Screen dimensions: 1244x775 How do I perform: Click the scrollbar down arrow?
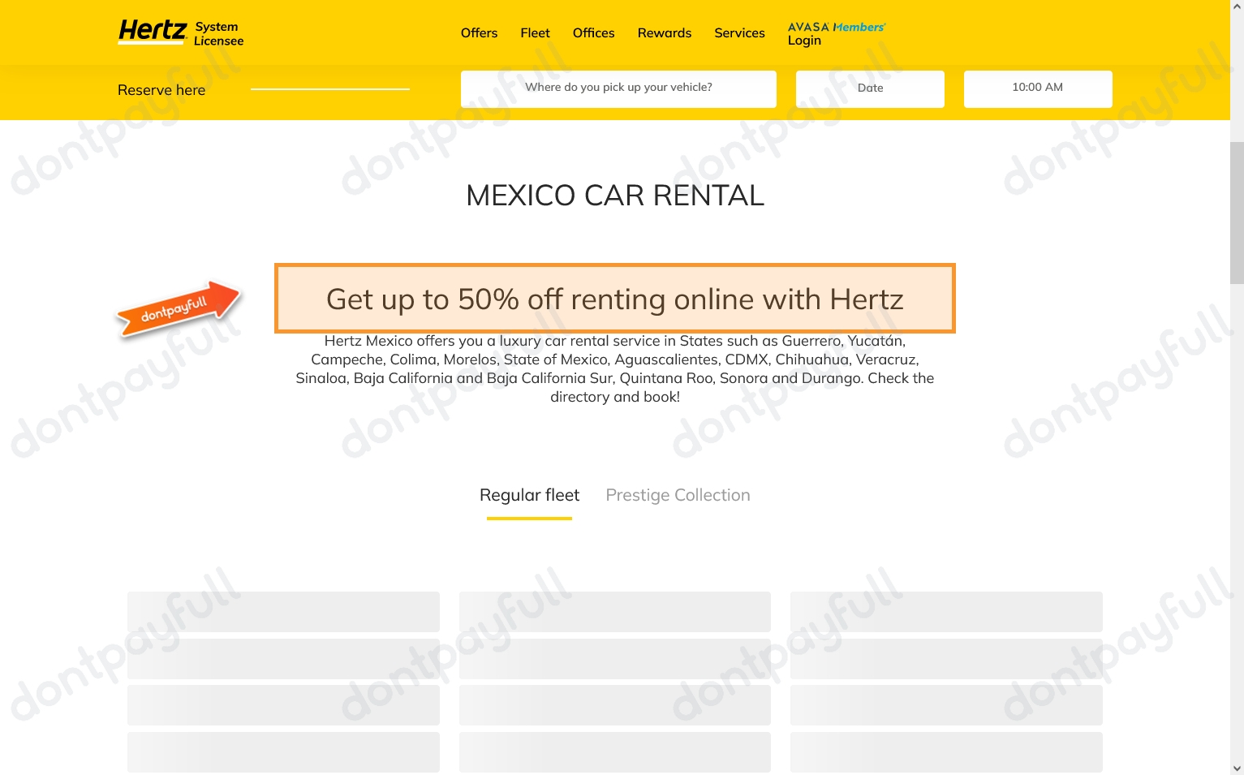point(1237,768)
